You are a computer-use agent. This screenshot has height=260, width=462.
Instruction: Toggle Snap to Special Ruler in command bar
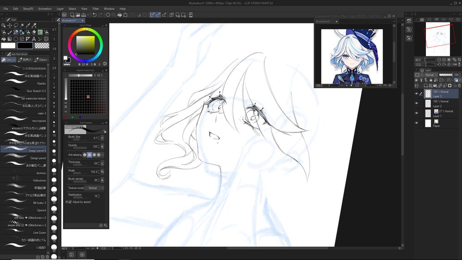pos(158,15)
